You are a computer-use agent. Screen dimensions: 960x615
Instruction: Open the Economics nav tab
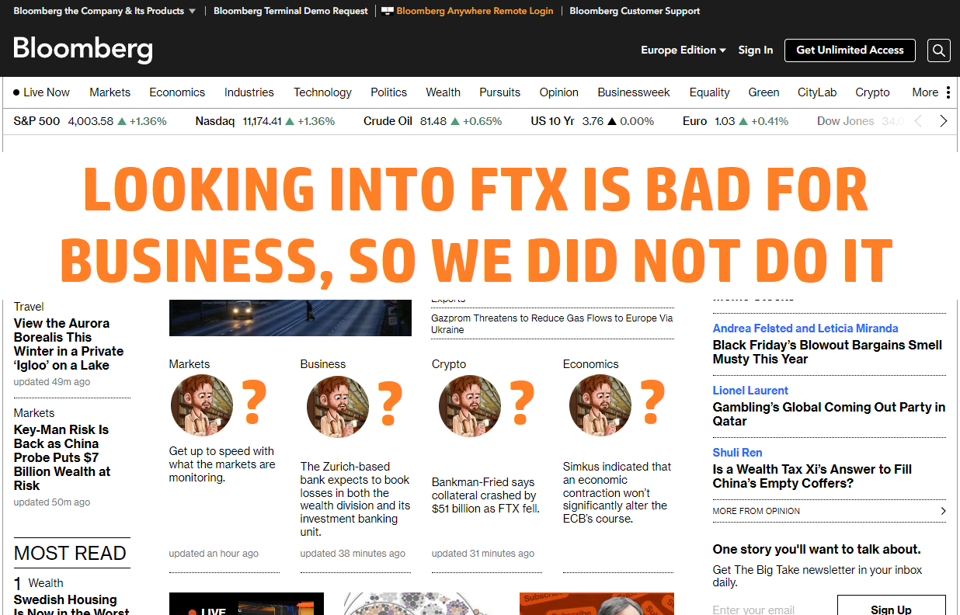tap(177, 92)
